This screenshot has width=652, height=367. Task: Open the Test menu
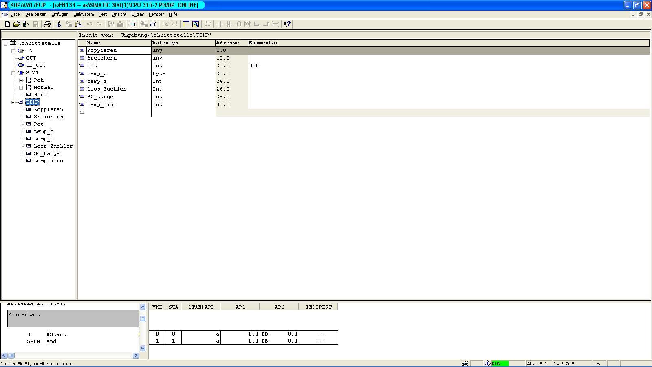coord(103,14)
